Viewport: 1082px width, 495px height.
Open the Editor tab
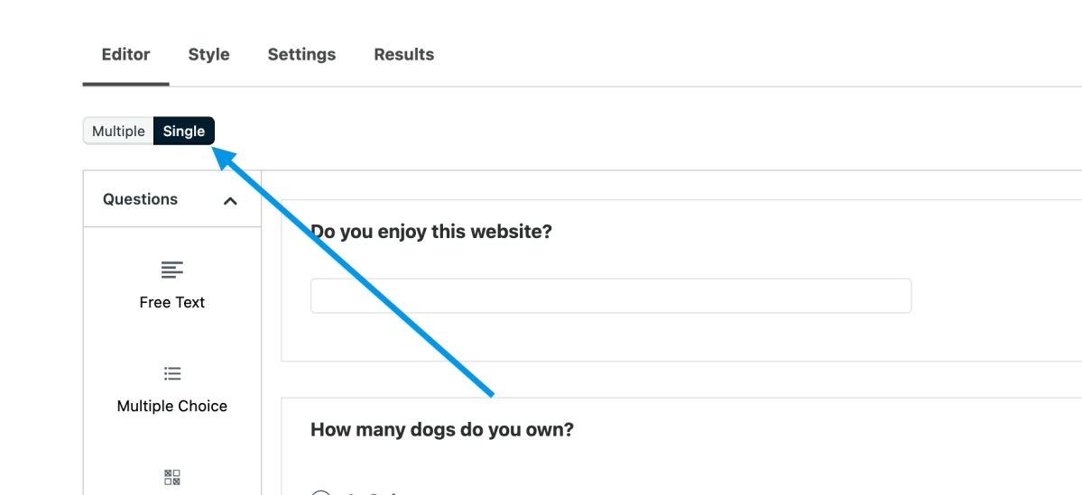click(x=125, y=55)
